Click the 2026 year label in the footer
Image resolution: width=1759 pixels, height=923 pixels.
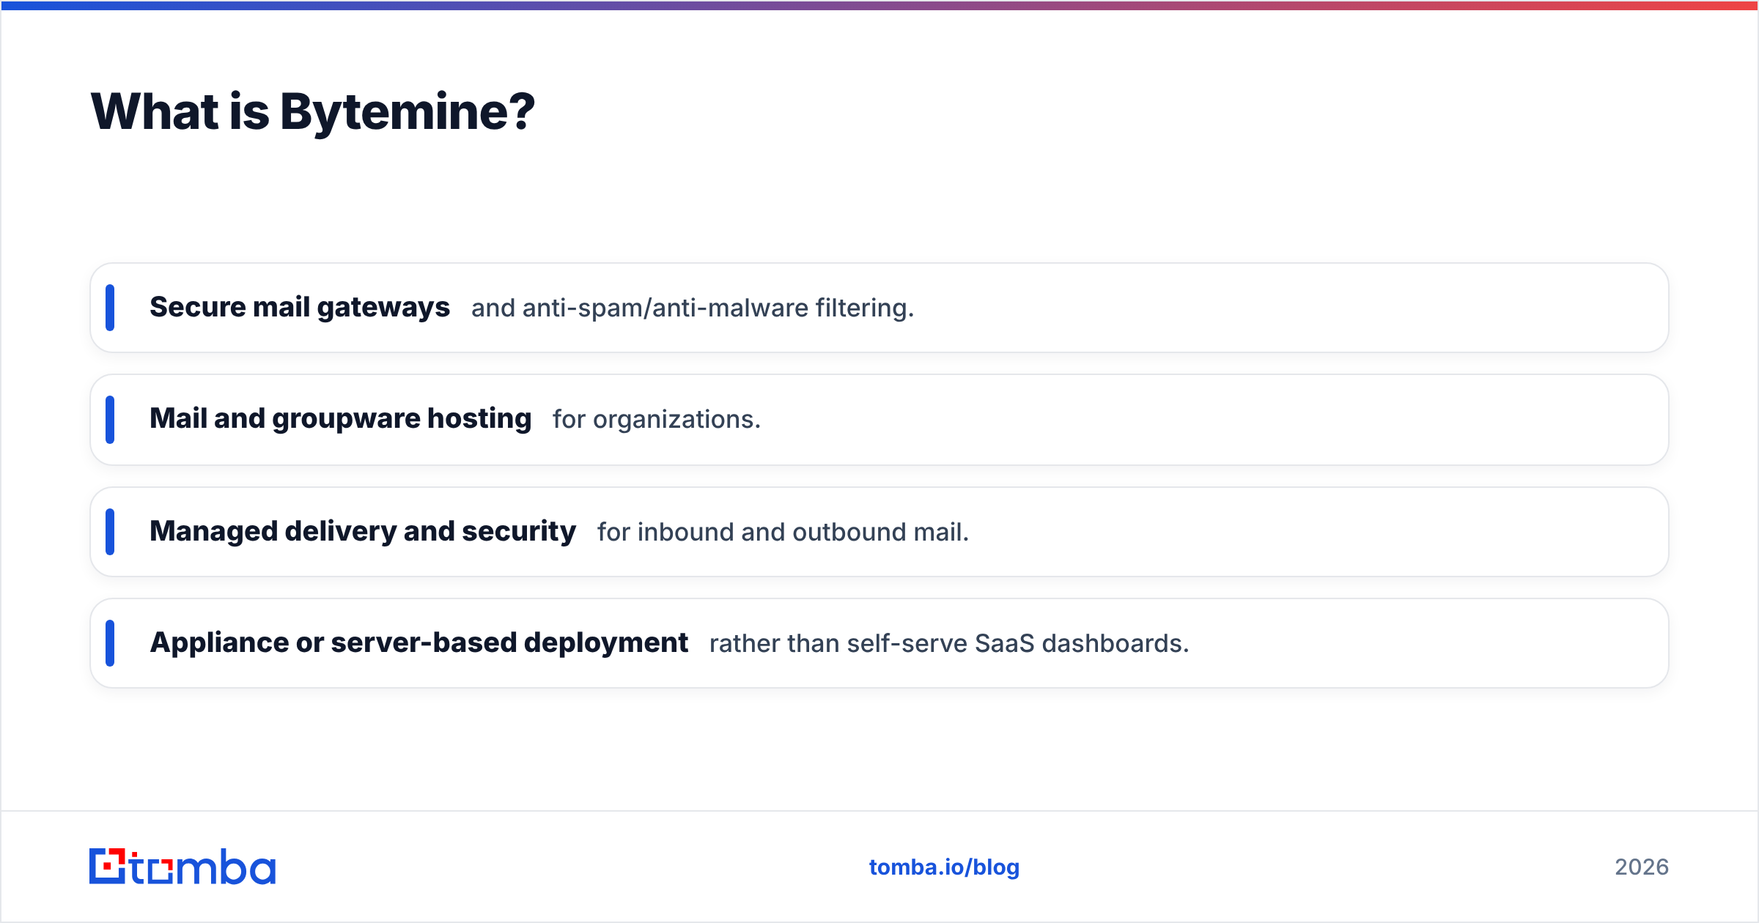(x=1642, y=867)
